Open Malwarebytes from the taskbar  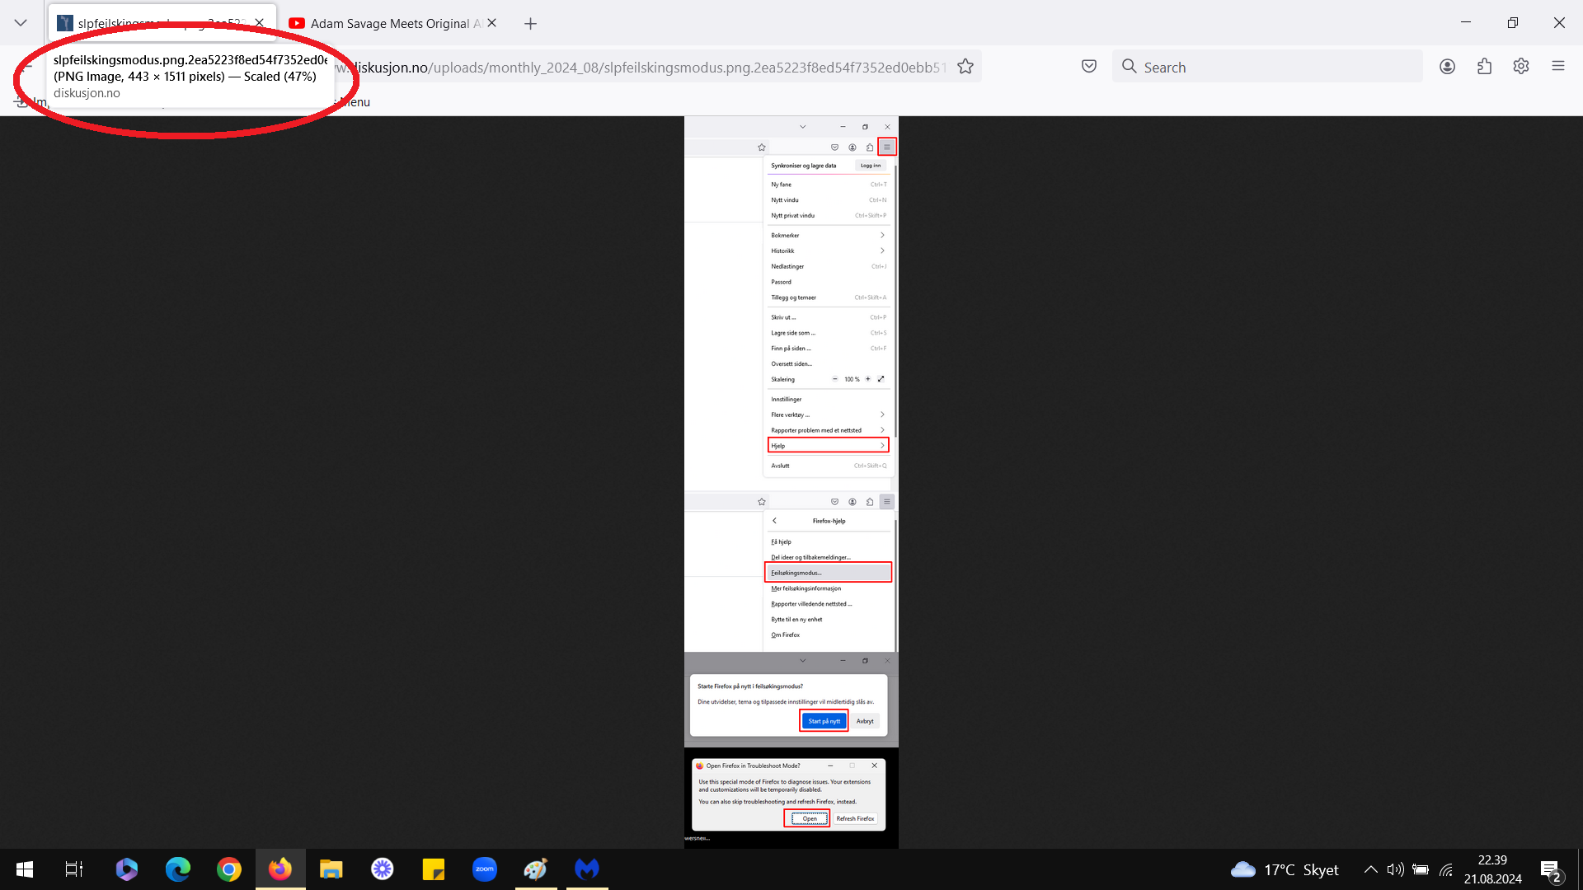(x=587, y=869)
